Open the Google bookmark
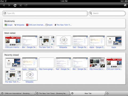This screenshot has width=128, height=96. click(9, 25)
